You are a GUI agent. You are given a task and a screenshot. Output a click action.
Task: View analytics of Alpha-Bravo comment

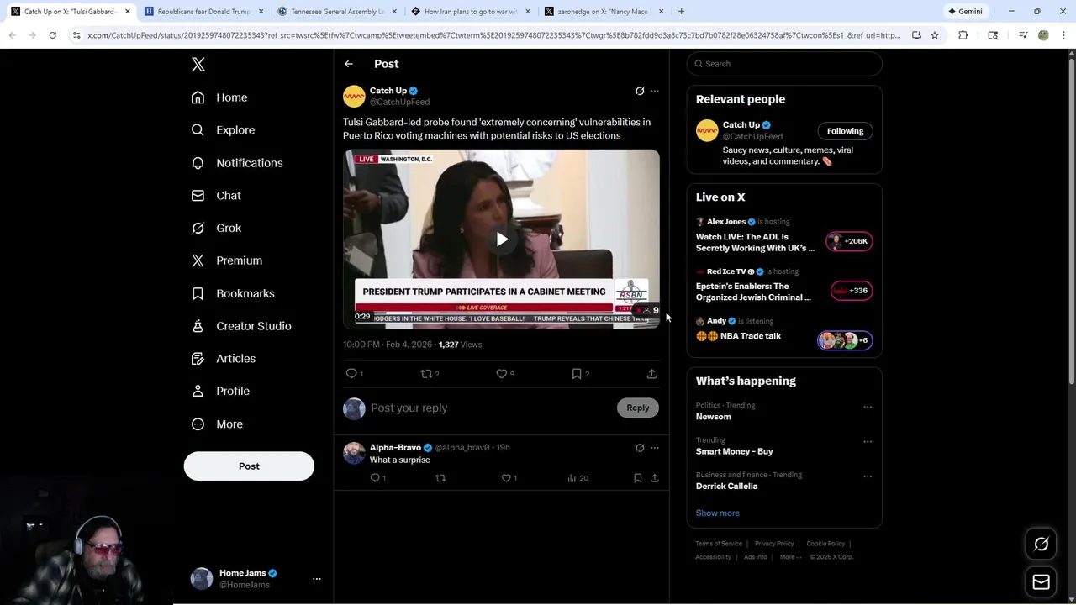[x=572, y=478]
